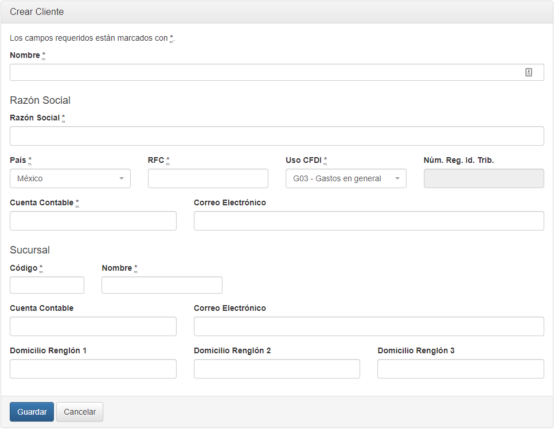Select the Sucursal Nombre input field

162,285
